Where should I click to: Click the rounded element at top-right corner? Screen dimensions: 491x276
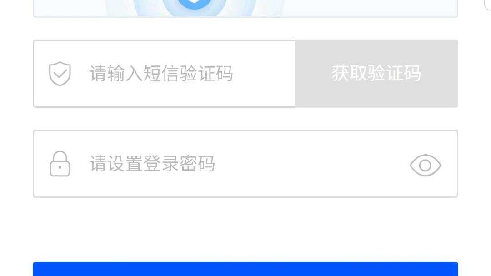point(487,5)
